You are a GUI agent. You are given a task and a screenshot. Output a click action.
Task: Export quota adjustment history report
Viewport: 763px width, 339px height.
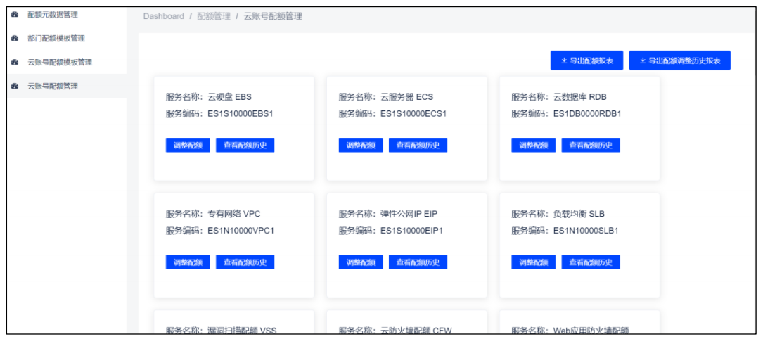click(x=680, y=60)
